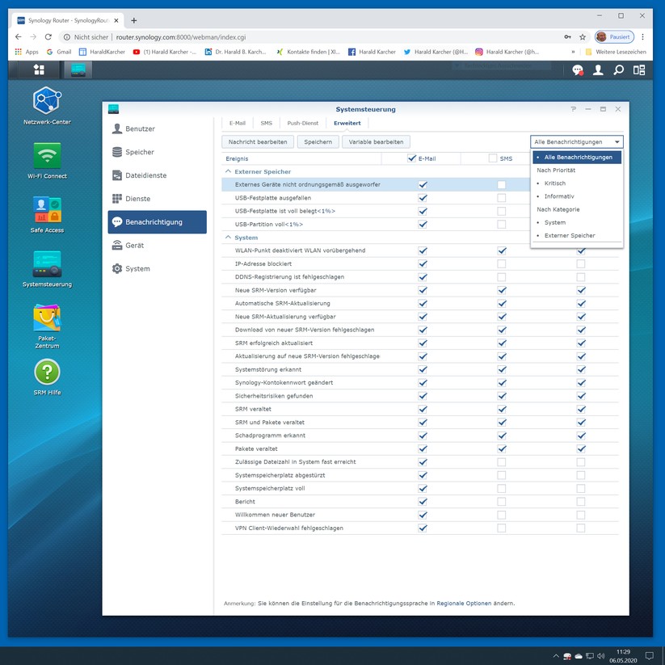665x665 pixels.
Task: Open SRM Hilfe help icon
Action: pos(47,372)
